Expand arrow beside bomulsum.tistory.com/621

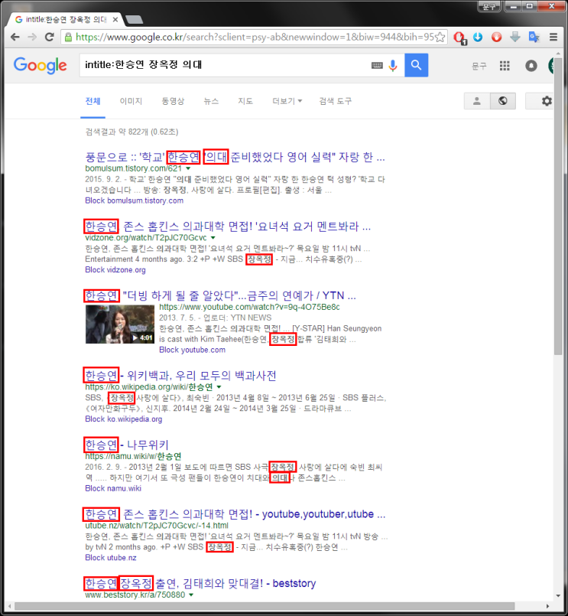point(188,168)
